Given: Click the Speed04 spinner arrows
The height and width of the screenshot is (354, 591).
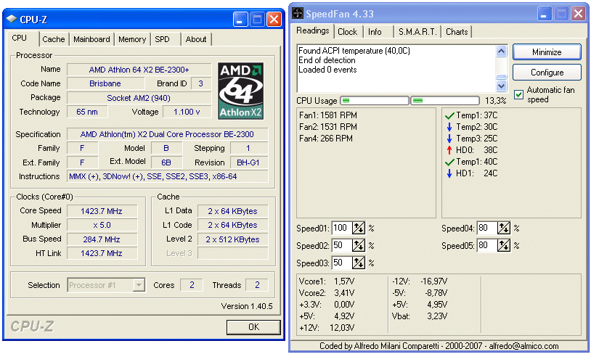Looking at the screenshot, I should coord(504,228).
